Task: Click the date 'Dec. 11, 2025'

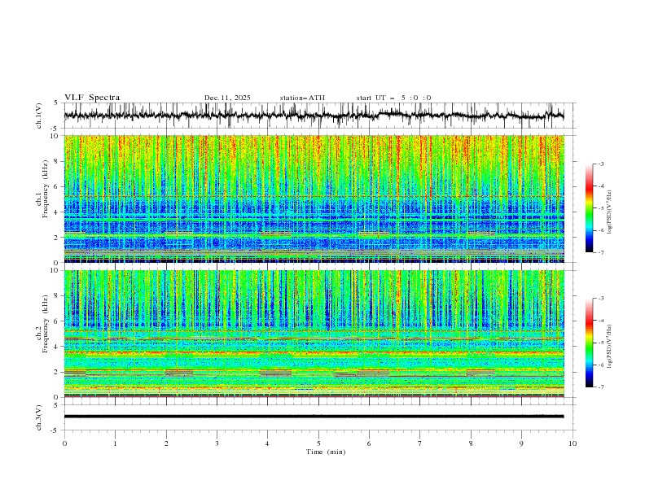Action: pyautogui.click(x=227, y=98)
